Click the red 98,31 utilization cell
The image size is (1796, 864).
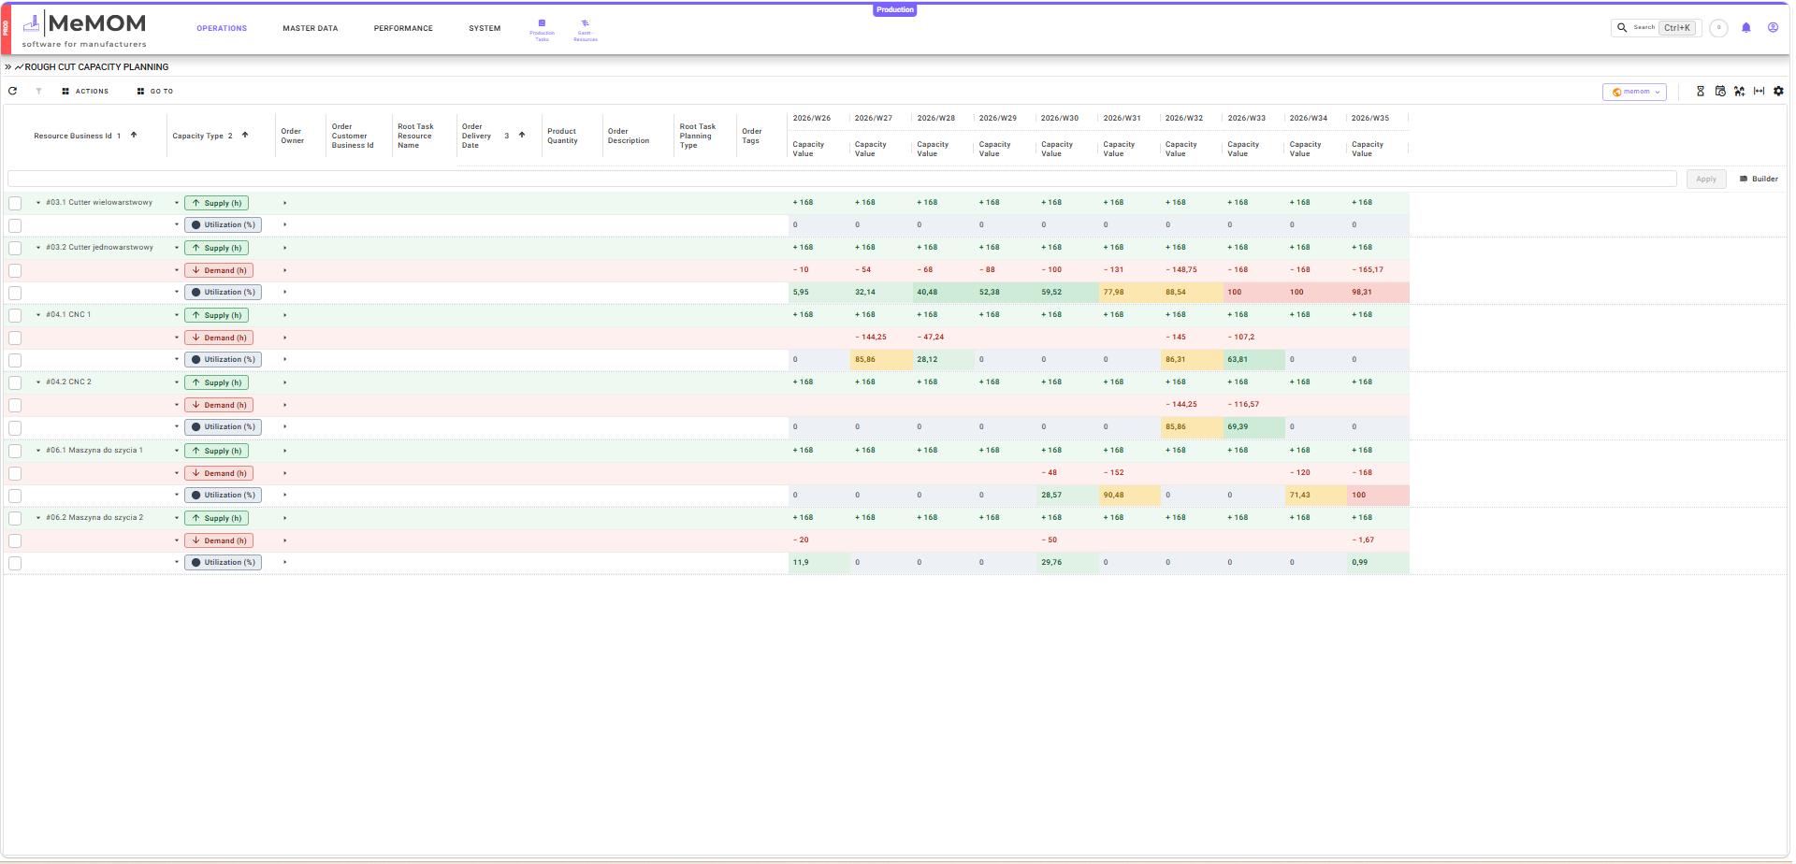(1378, 293)
